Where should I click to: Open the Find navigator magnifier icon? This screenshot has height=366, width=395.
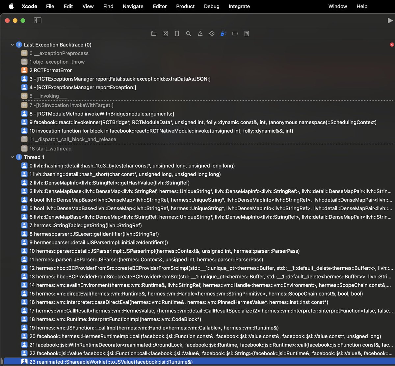point(188,34)
